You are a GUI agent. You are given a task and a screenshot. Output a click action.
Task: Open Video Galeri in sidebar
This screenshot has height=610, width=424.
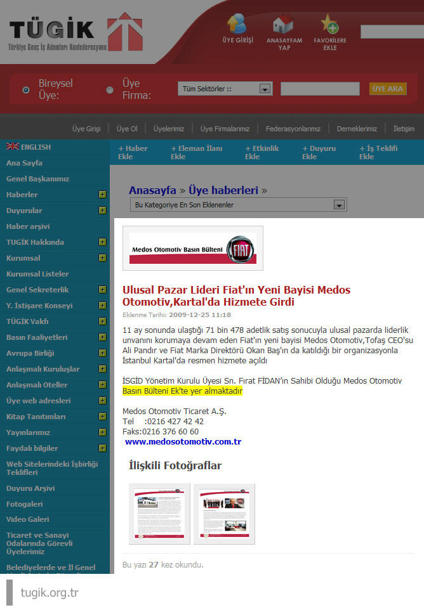click(28, 519)
